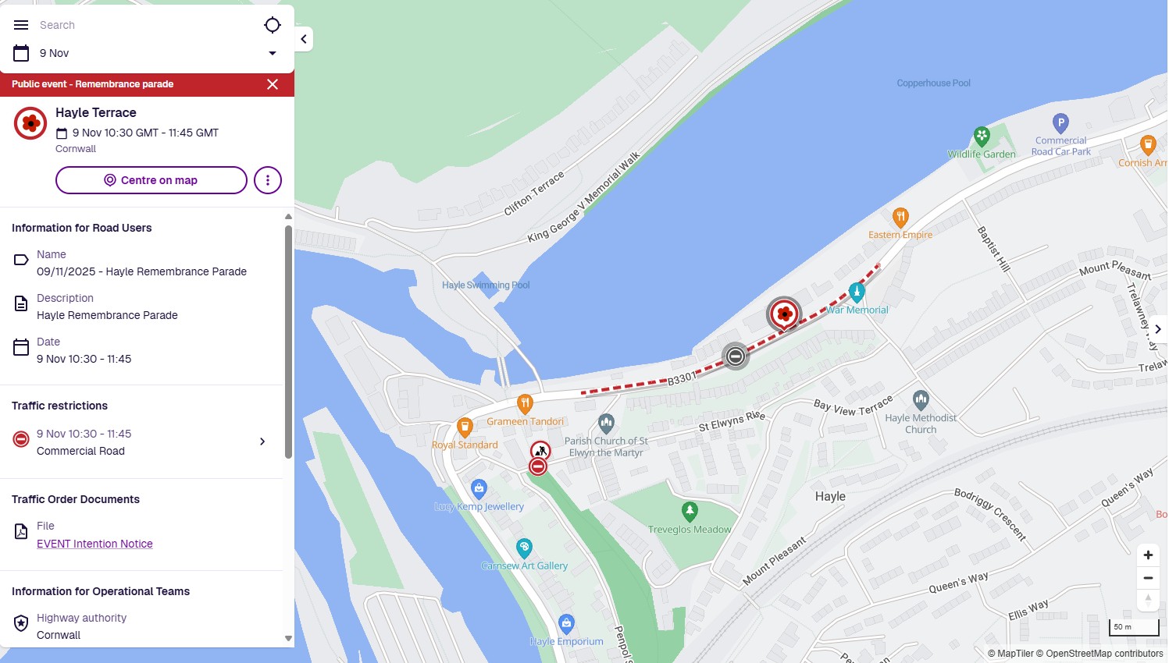Viewport: 1169px width, 663px height.
Task: Click the Centre on map button
Action: (151, 180)
